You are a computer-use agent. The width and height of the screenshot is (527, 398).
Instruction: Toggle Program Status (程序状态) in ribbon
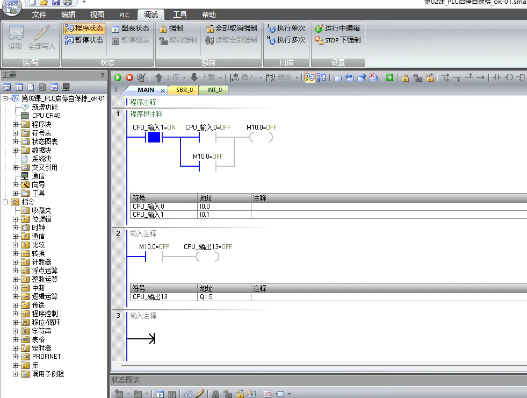(84, 29)
